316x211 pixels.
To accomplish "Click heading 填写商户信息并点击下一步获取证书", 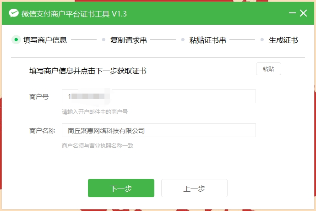I will coord(88,71).
